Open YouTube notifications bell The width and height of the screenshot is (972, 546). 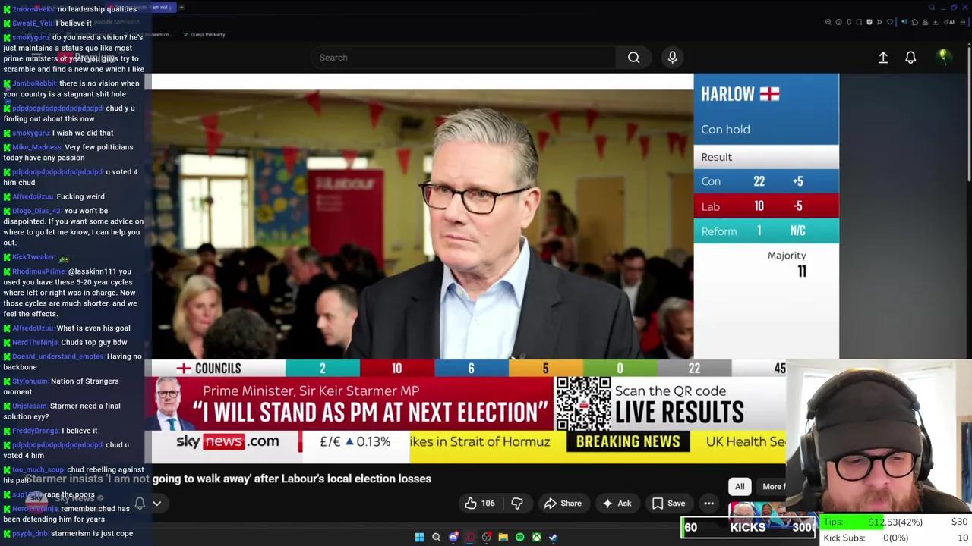point(910,58)
